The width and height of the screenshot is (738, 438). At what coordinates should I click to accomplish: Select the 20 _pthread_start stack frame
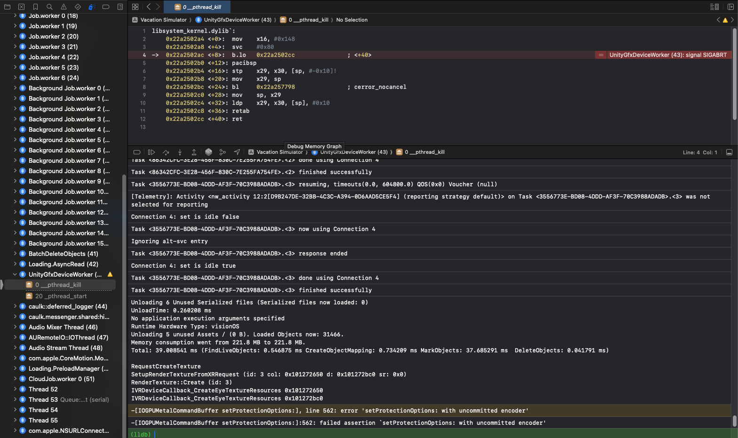click(61, 296)
